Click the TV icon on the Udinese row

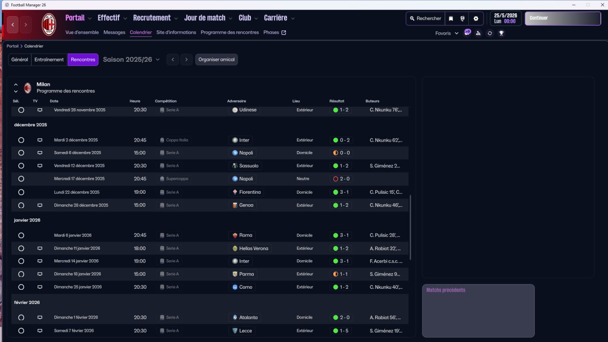point(40,110)
